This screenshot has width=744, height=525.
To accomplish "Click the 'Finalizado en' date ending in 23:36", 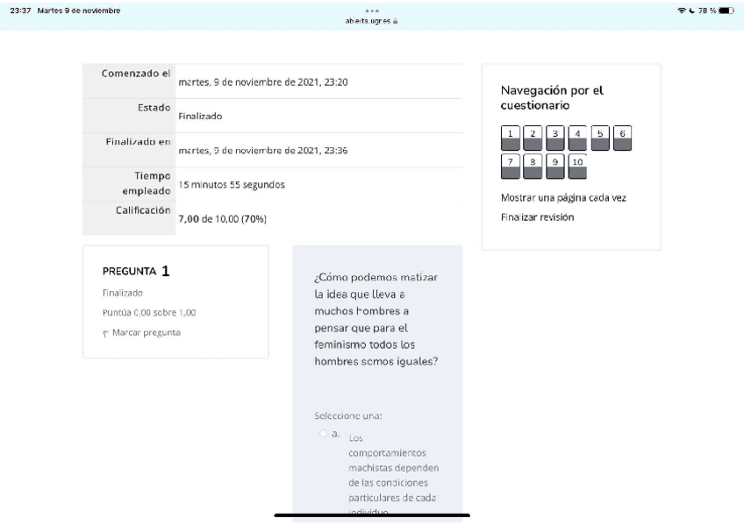I will (x=263, y=150).
